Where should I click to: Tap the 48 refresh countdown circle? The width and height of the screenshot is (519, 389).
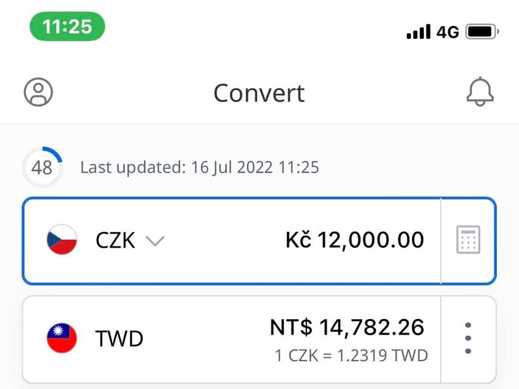[x=42, y=168]
